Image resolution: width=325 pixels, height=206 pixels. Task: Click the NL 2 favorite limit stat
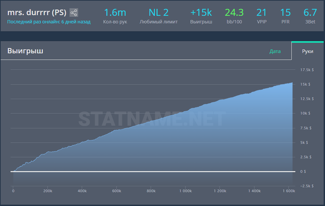158,12
